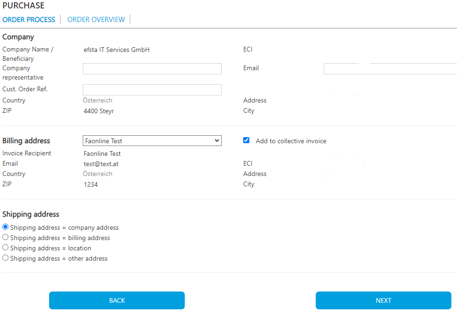Select Shipping address = company address

pos(6,227)
